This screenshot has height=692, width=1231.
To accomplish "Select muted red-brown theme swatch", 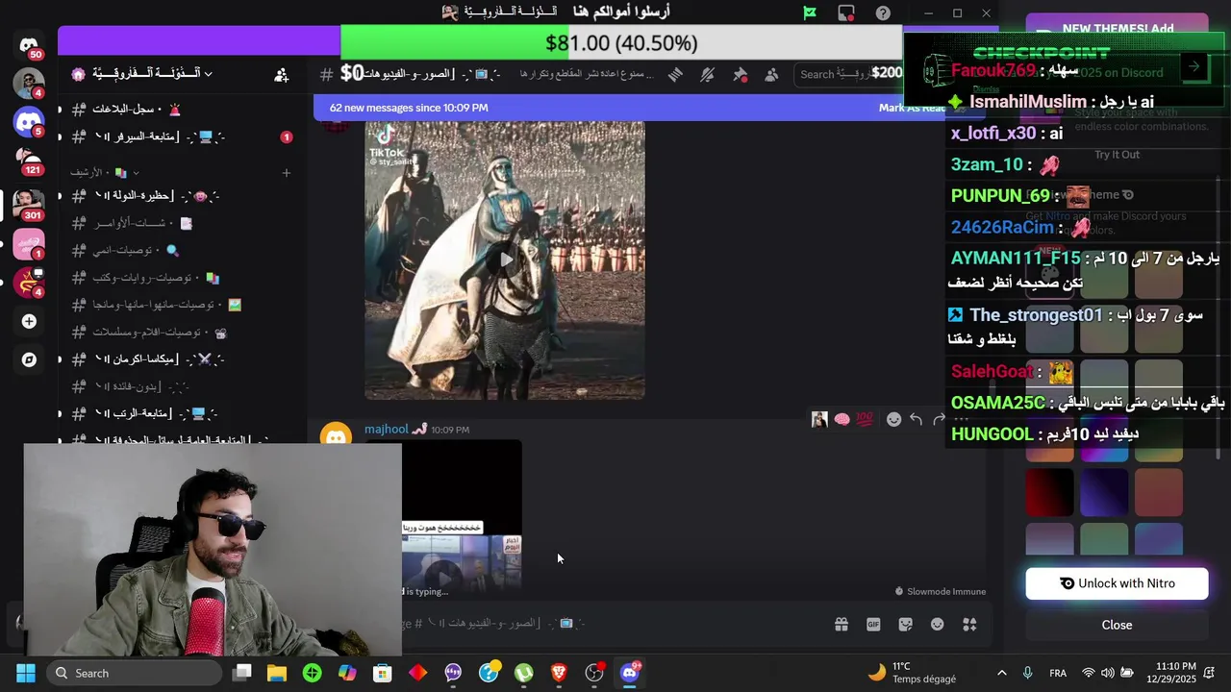I will coord(1159,493).
